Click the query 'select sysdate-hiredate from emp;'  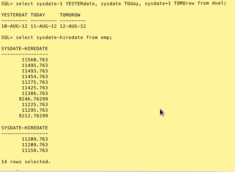[56, 37]
